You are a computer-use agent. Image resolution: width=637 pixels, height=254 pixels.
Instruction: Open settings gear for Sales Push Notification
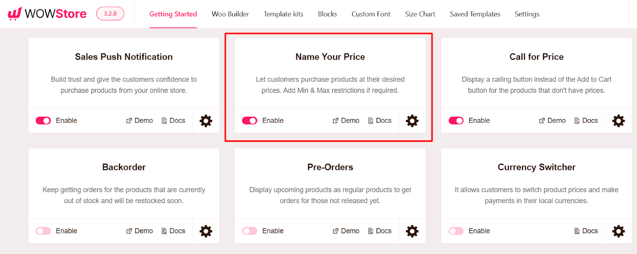[x=205, y=121]
